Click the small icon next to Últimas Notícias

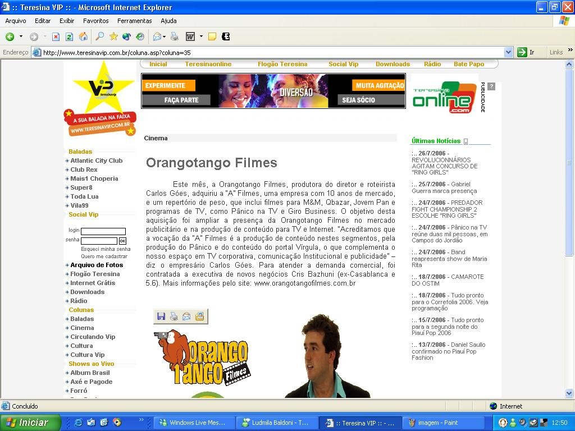pos(466,141)
